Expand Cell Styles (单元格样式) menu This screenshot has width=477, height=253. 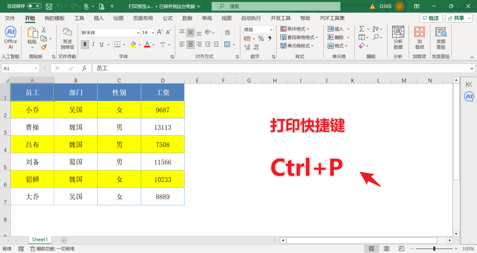[297, 46]
